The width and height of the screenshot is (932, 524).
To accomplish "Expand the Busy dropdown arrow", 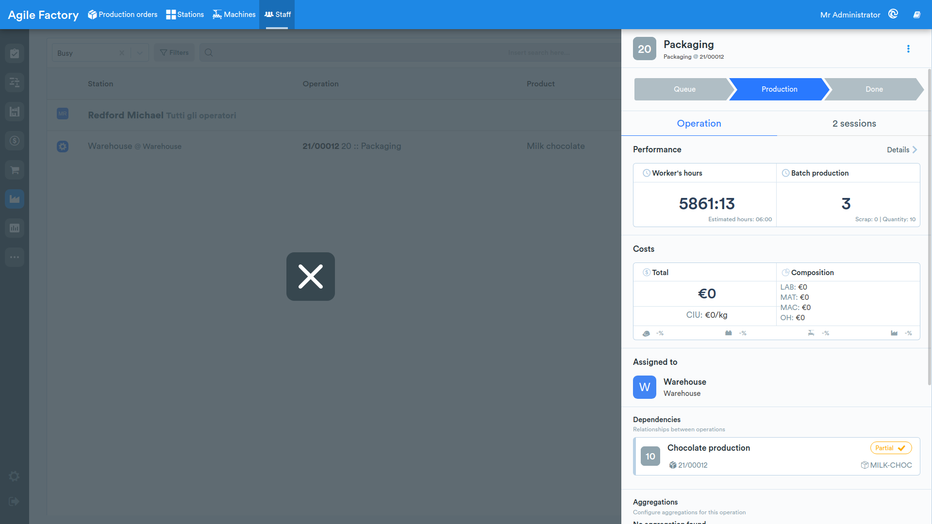I will click(x=140, y=53).
